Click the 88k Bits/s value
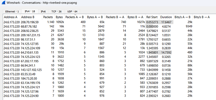This screenshot has height=100, width=216. [190, 65]
